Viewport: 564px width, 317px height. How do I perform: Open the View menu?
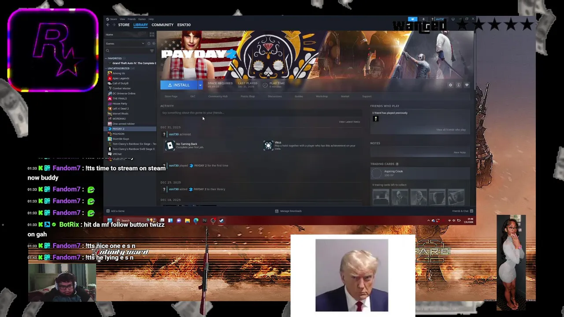[x=122, y=19]
